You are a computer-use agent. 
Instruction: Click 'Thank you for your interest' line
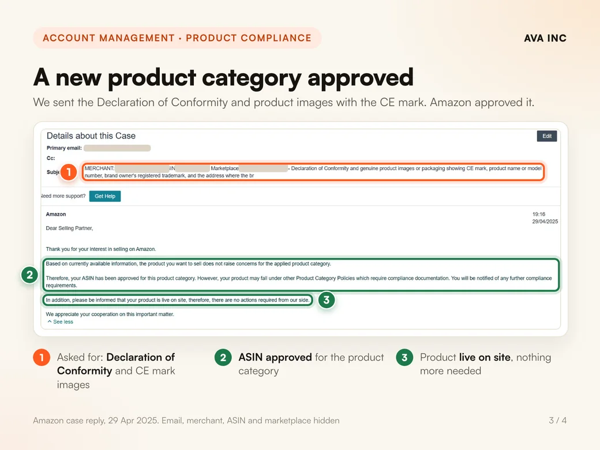tap(100, 249)
